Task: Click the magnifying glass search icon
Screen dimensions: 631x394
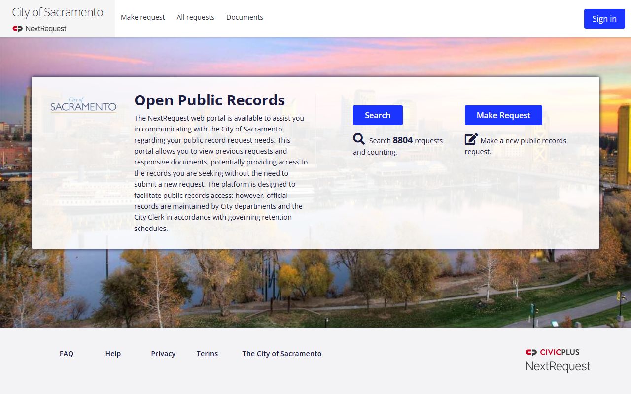Action: pyautogui.click(x=359, y=139)
